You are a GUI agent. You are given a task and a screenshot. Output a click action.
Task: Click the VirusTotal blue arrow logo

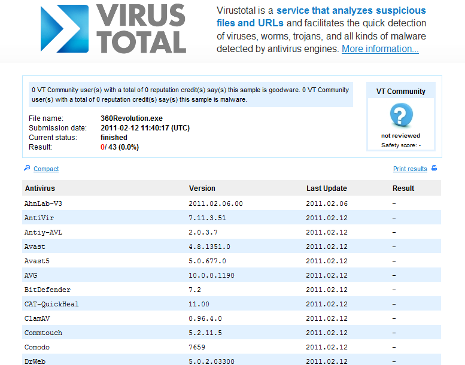pos(65,29)
